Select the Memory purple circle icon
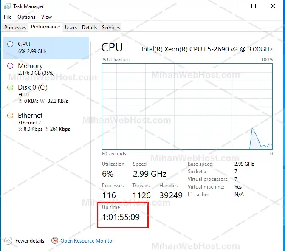Screen dimensions: 285x251 pyautogui.click(x=10, y=66)
